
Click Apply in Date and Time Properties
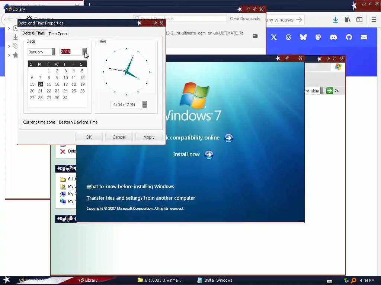point(149,137)
